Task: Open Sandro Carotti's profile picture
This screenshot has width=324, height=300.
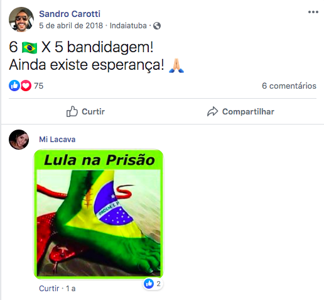Action: (21, 19)
